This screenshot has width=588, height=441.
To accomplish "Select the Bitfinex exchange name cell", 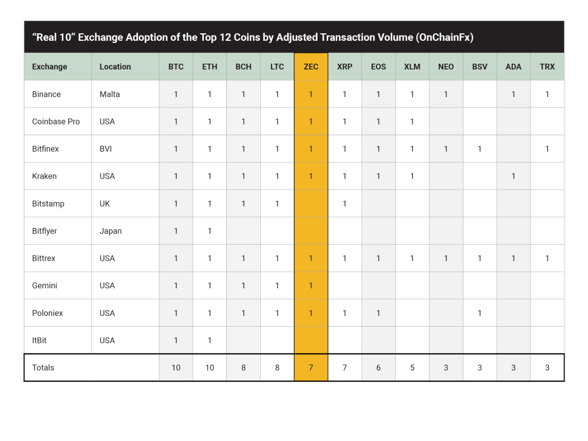I will click(45, 149).
